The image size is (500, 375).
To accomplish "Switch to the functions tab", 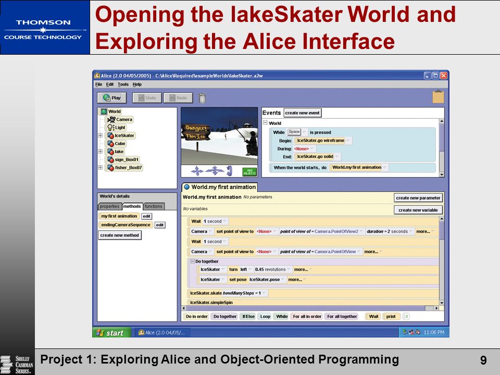I will coord(154,206).
